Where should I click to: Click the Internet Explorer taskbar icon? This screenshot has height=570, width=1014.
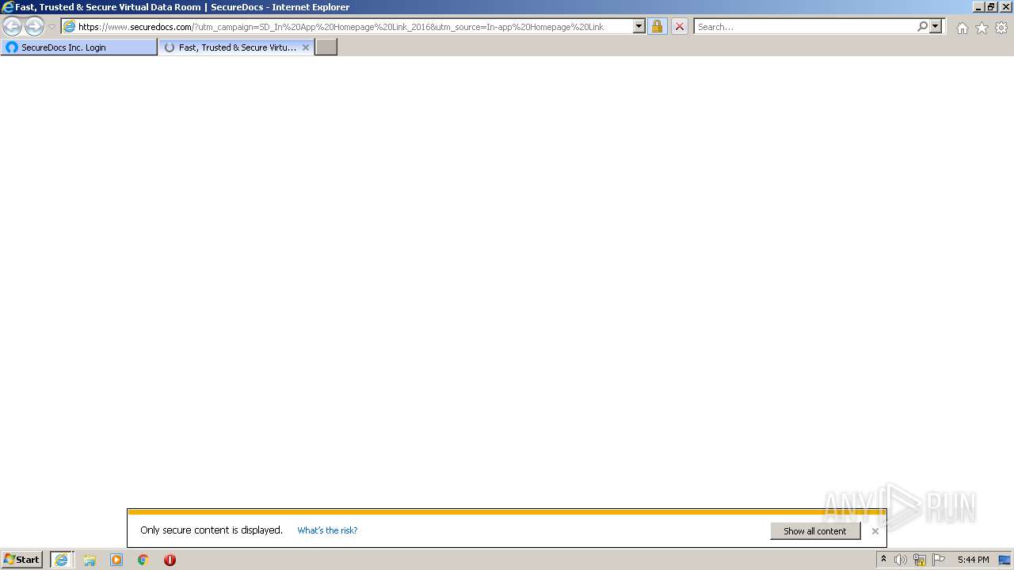(61, 560)
